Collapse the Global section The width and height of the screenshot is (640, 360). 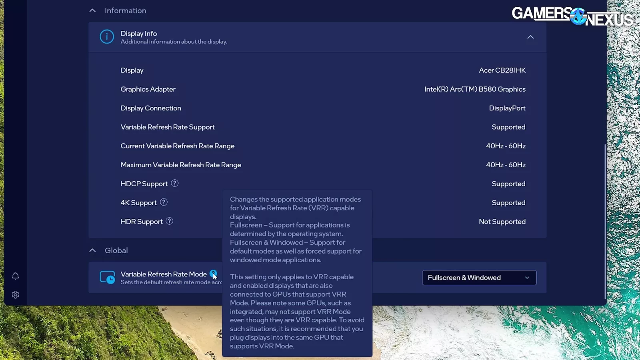point(92,250)
